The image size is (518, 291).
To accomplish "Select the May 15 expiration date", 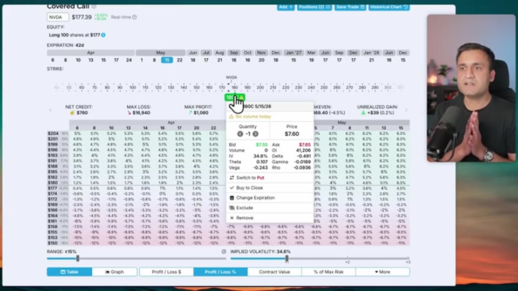I will pyautogui.click(x=167, y=60).
